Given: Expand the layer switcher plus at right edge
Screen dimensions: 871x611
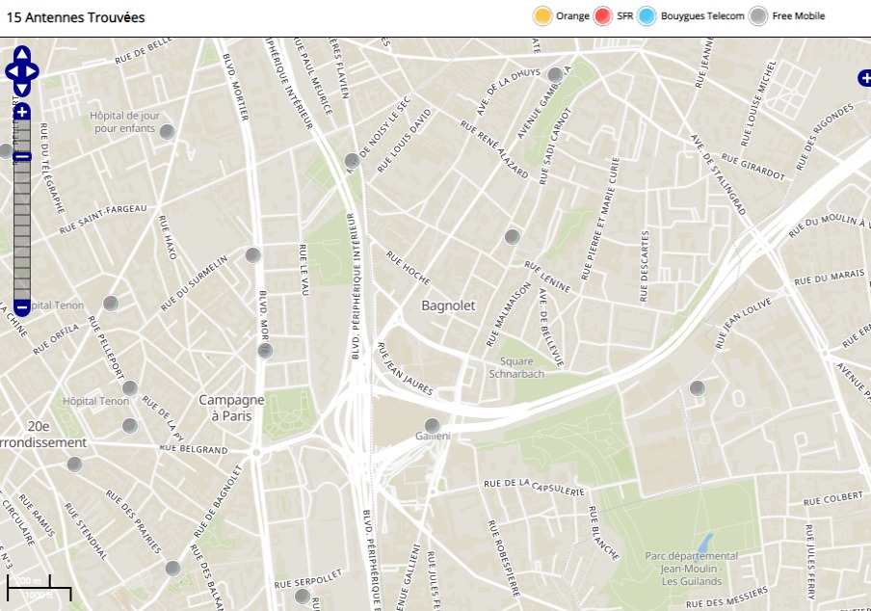Looking at the screenshot, I should 864,79.
